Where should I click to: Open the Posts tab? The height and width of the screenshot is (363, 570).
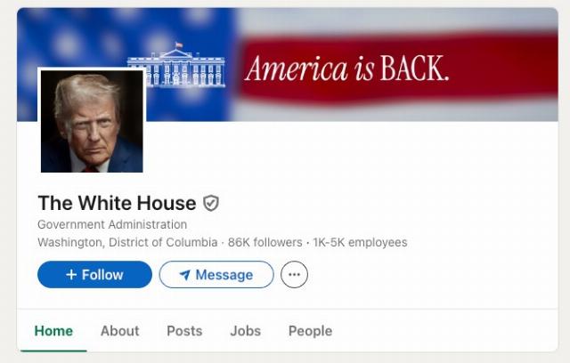point(184,331)
